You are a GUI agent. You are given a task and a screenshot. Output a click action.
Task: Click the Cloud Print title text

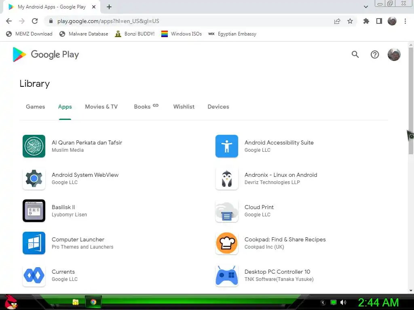click(259, 207)
